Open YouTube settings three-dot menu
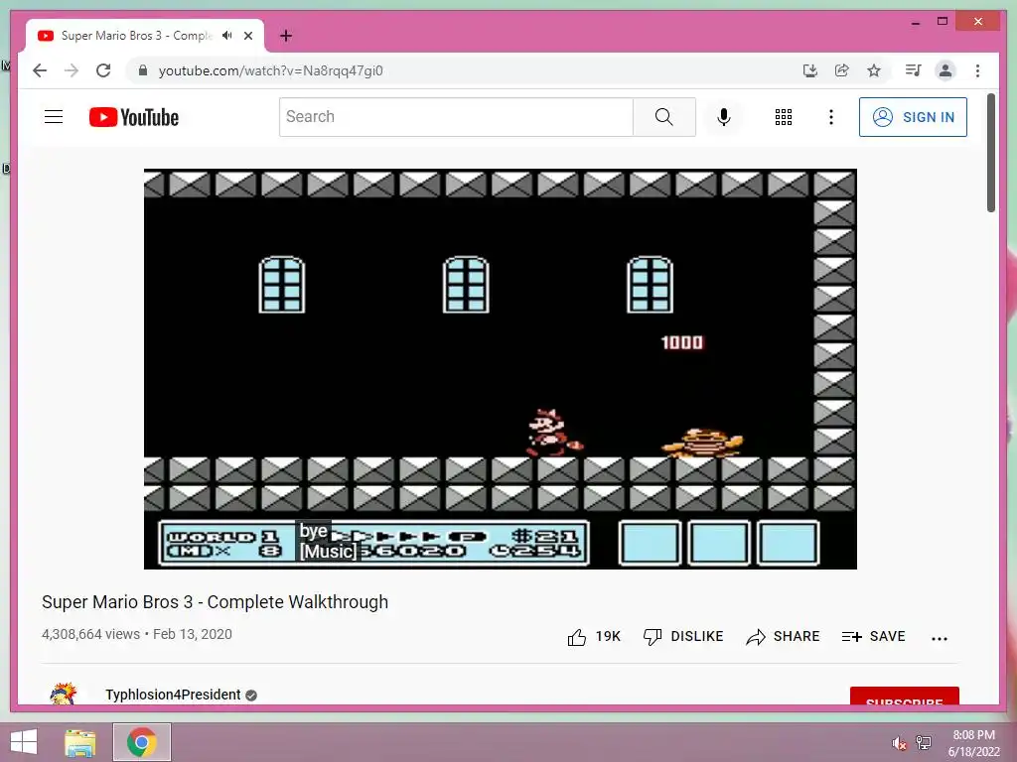This screenshot has height=762, width=1017. point(831,117)
